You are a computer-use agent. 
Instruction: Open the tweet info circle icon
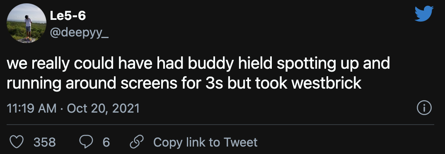[424, 108]
